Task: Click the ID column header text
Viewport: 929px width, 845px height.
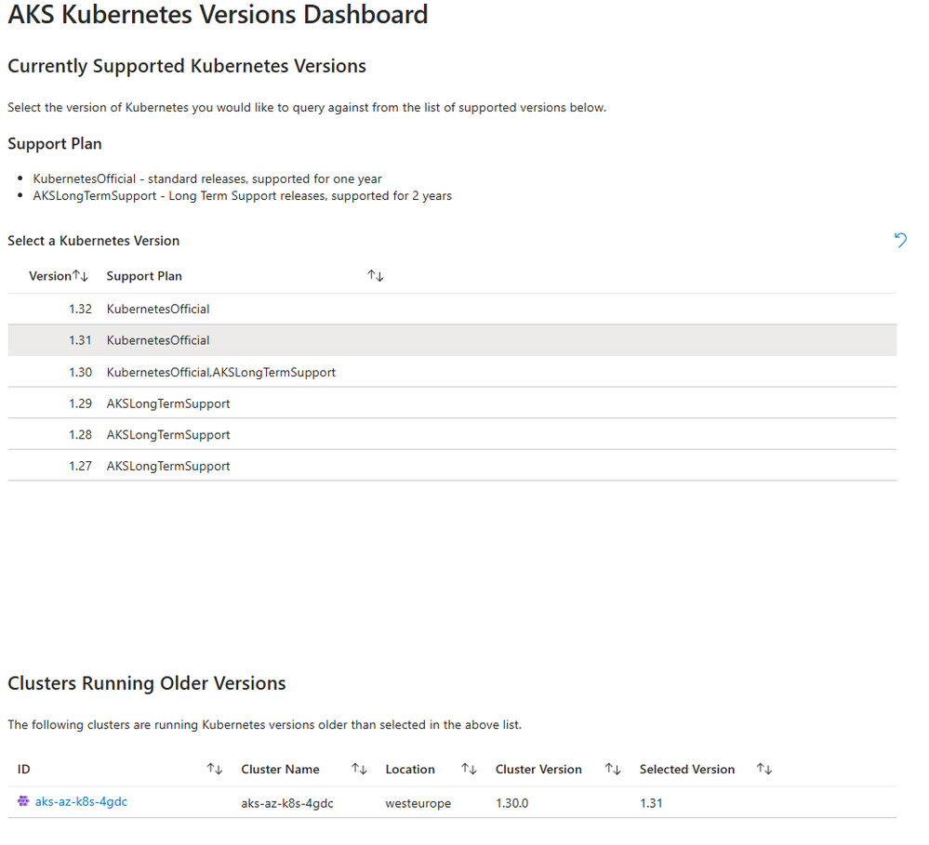Action: 23,769
